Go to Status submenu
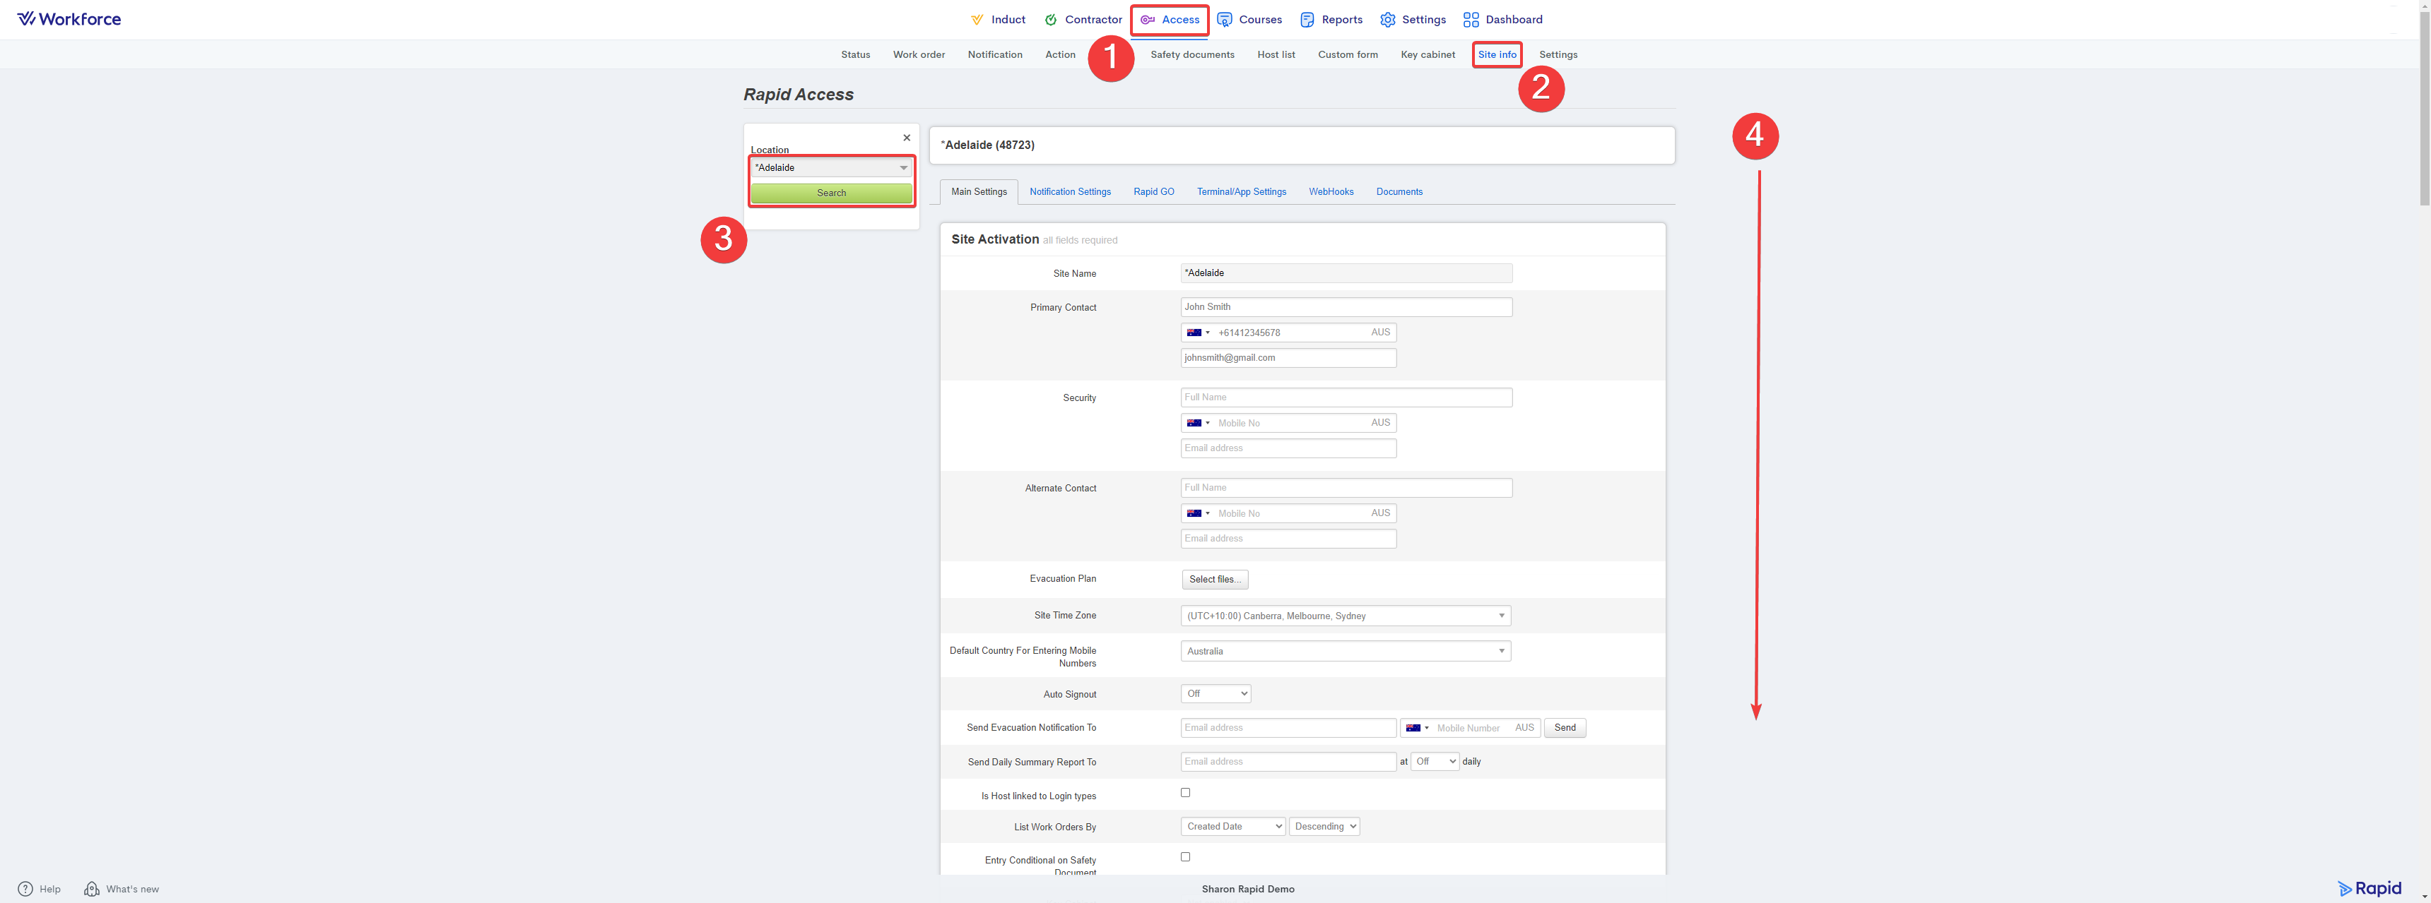 [855, 54]
